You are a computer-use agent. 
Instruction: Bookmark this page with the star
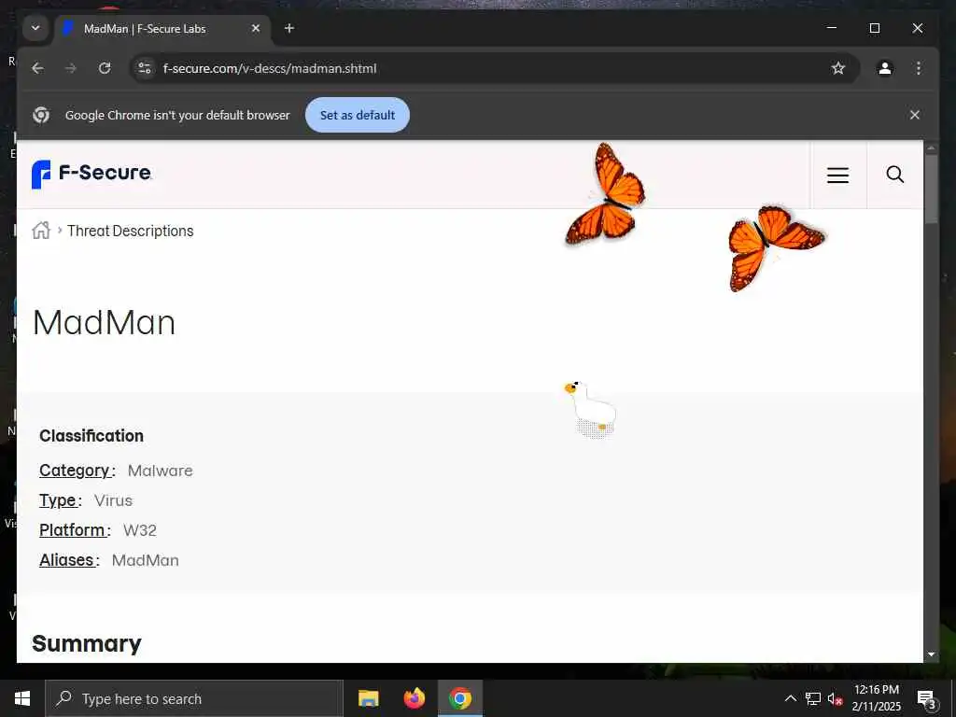click(x=838, y=68)
